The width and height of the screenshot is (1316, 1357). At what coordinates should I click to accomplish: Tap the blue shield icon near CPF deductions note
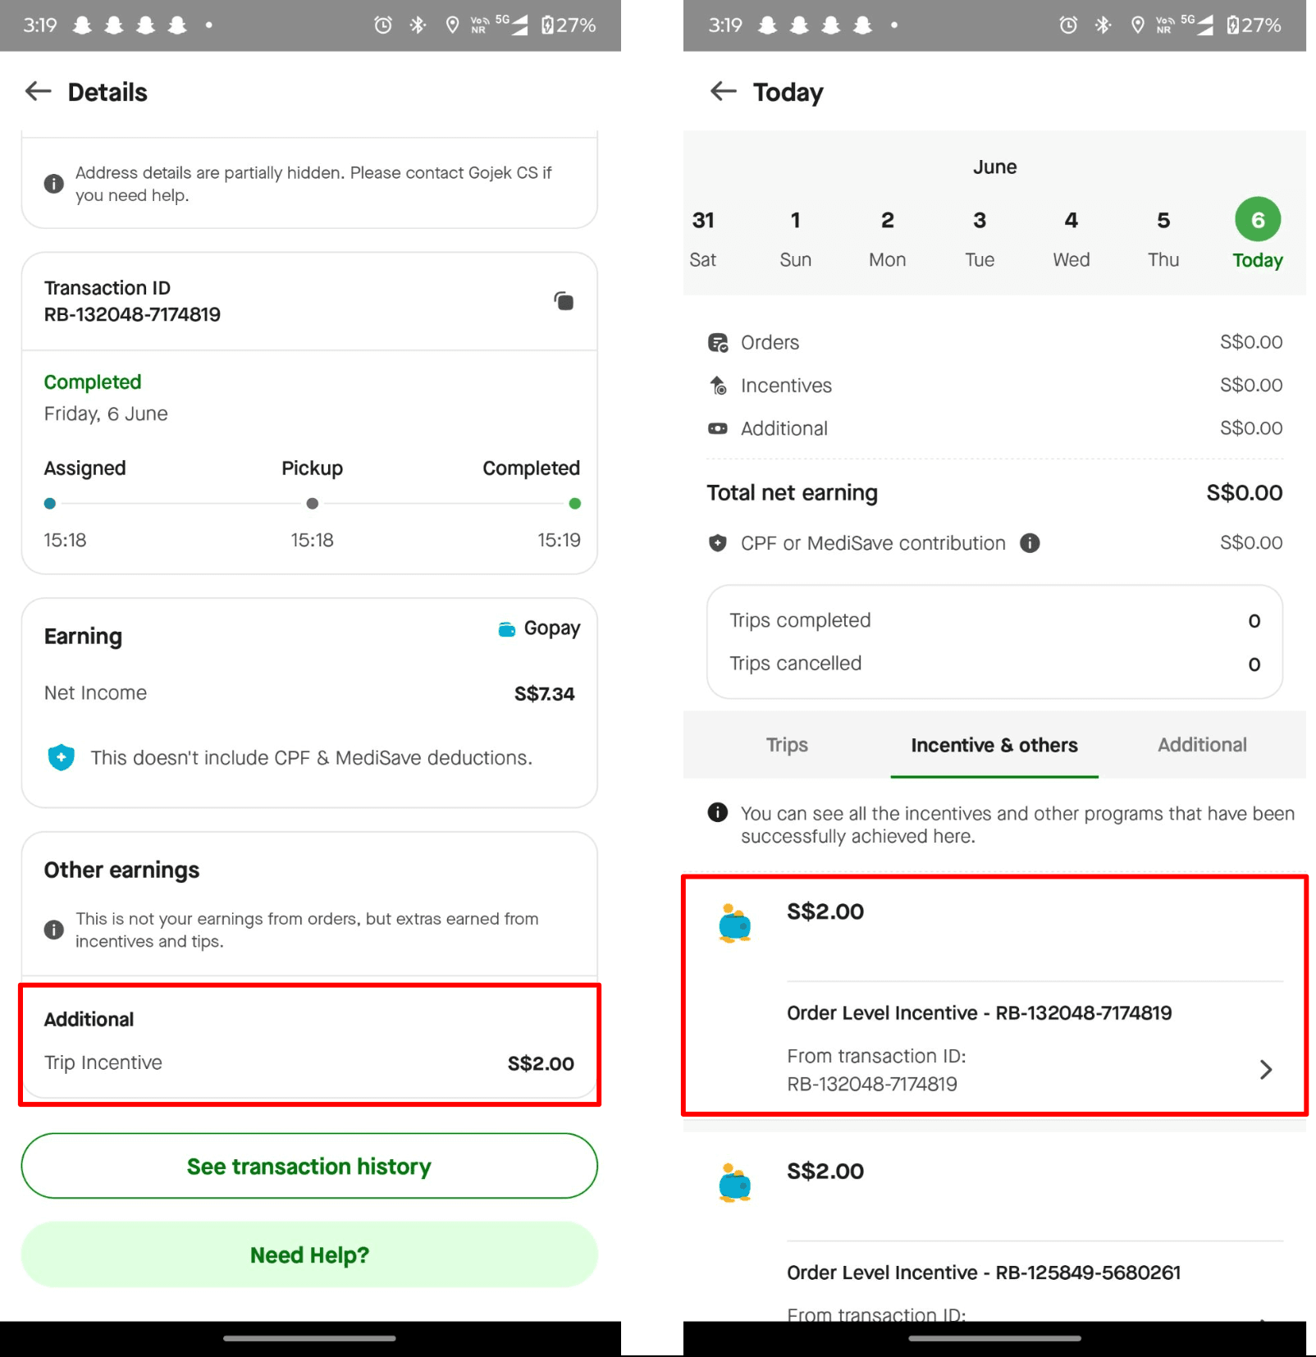point(61,757)
